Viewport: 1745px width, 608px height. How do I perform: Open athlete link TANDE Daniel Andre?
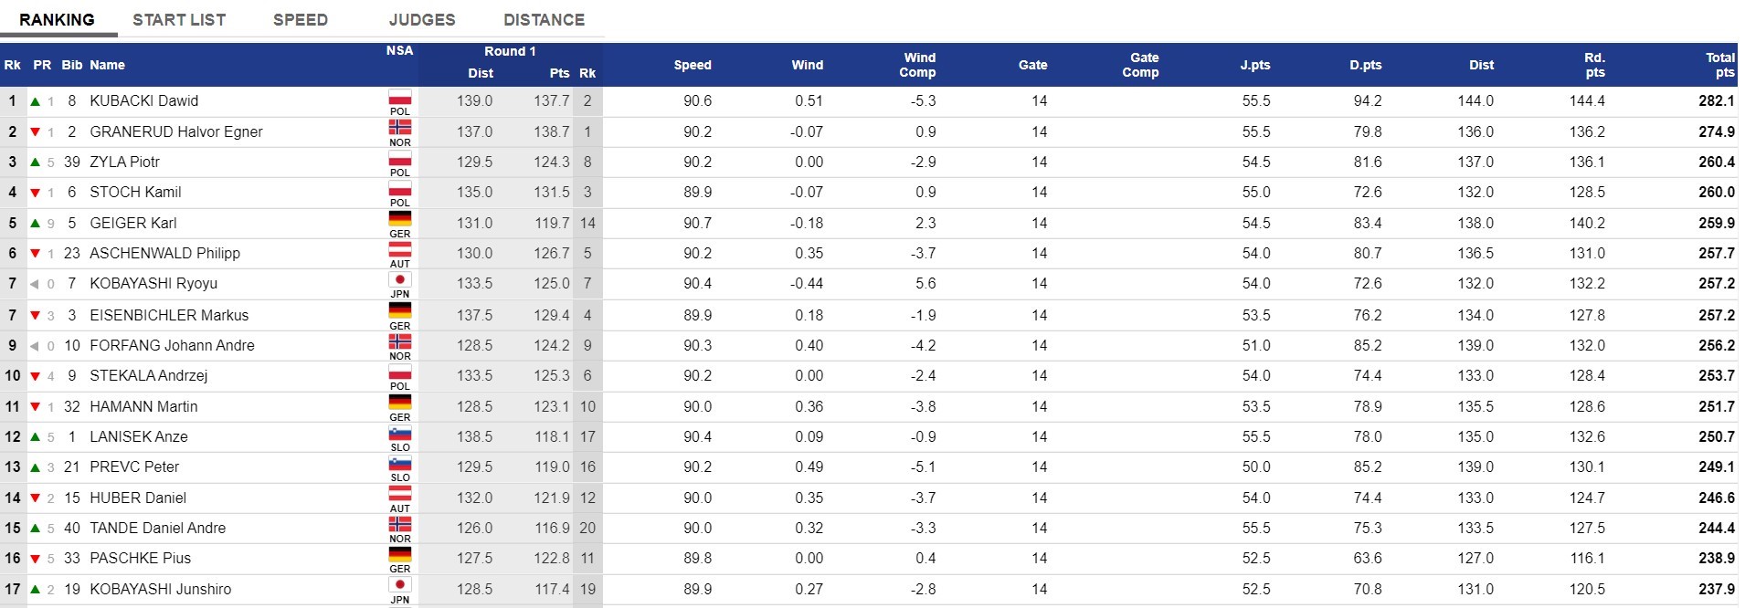pos(158,528)
